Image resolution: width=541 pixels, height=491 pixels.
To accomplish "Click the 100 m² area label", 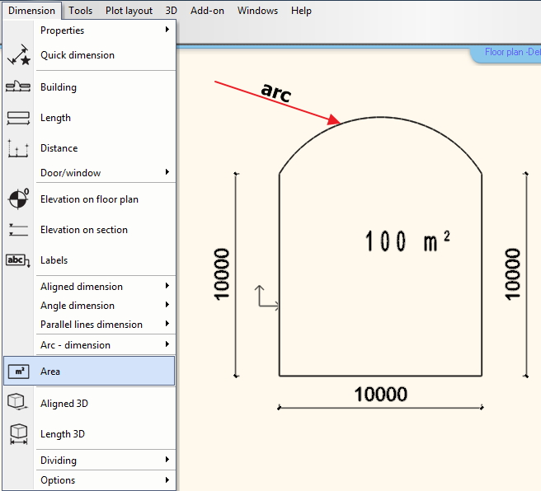I will coord(407,241).
